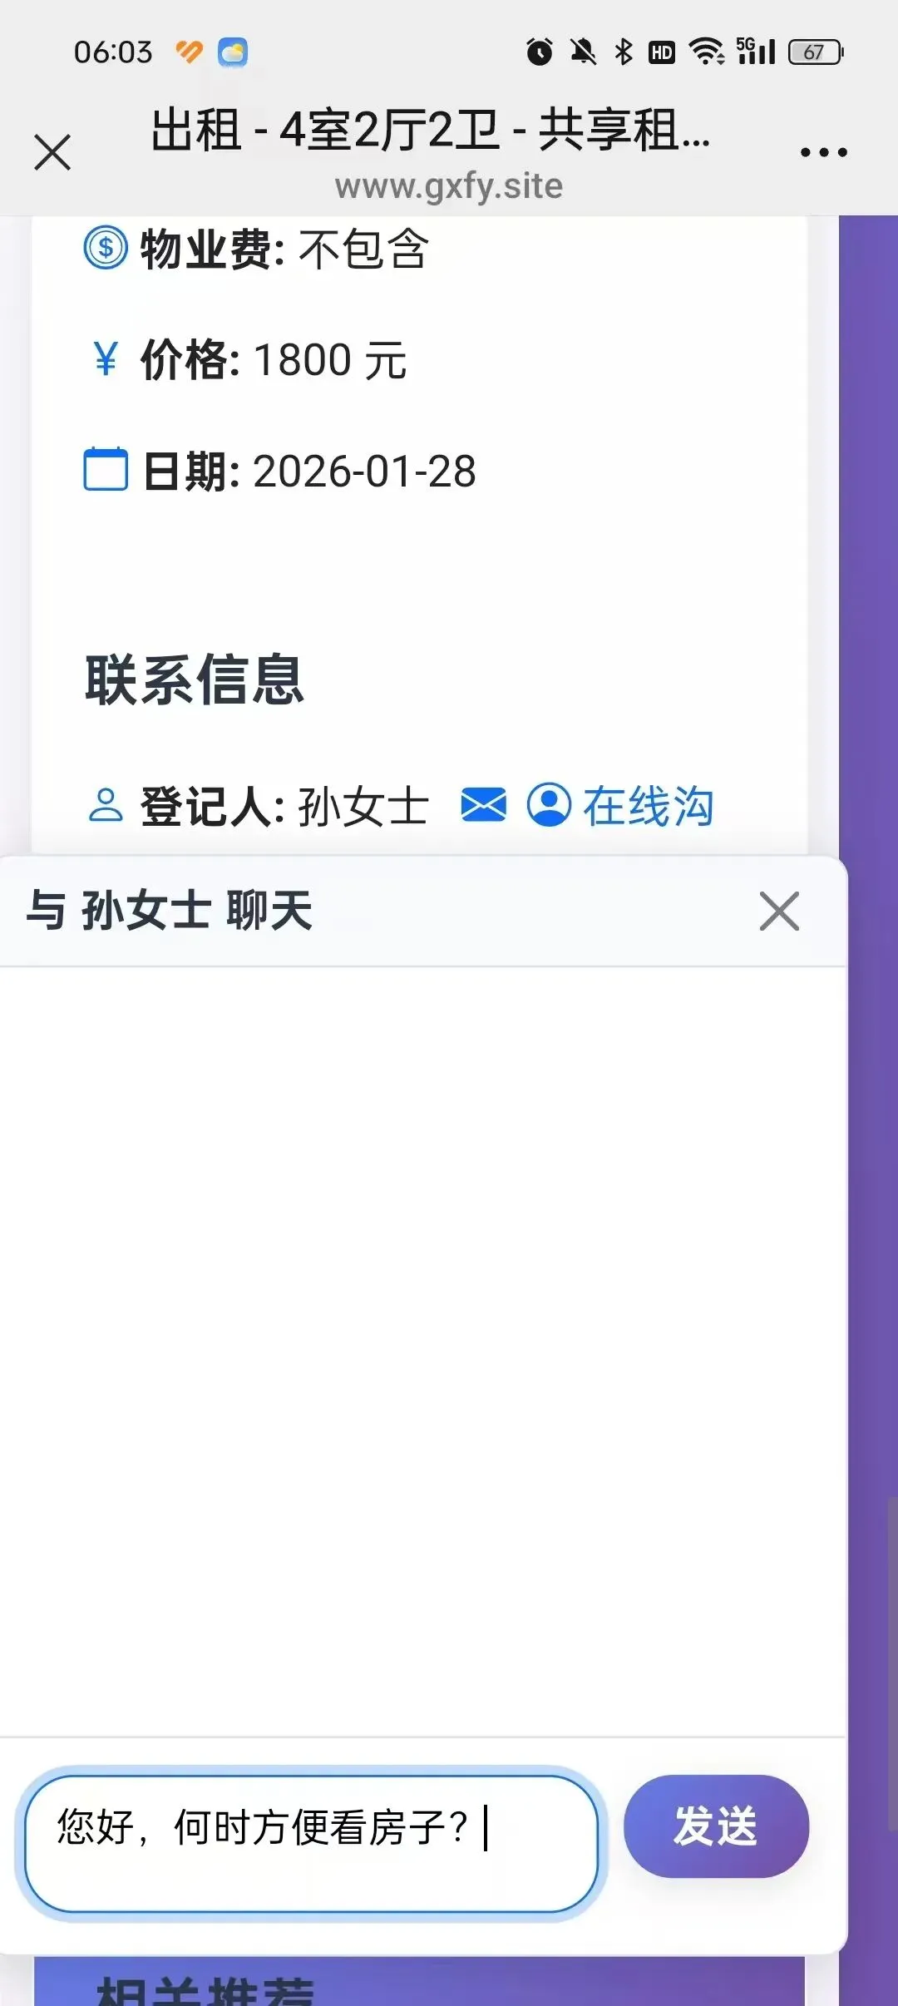
Task: Tap the Wi-Fi status icon
Action: 707,52
